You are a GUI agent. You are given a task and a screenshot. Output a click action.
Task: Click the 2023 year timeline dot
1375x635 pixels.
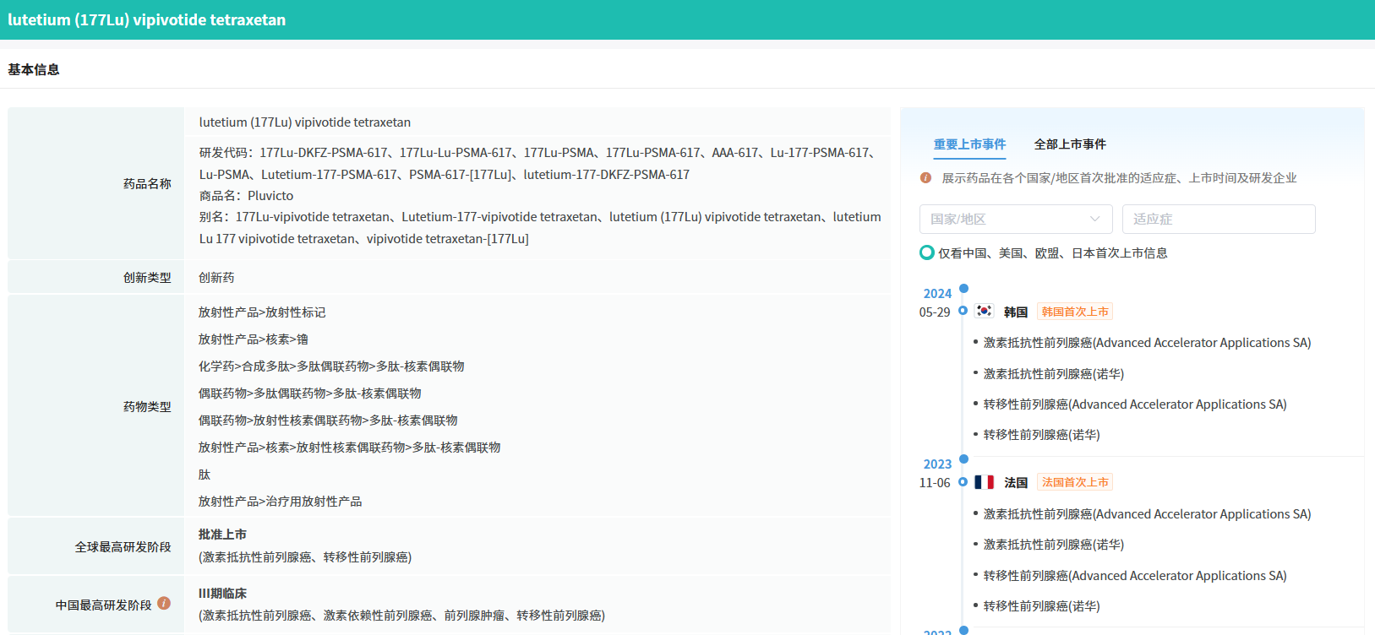coord(963,459)
